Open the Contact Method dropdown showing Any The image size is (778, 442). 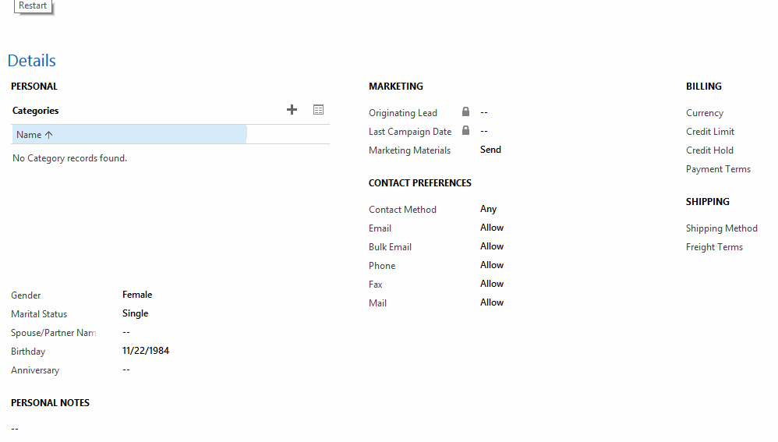tap(488, 209)
